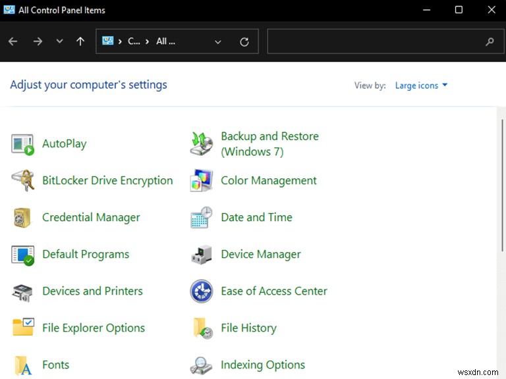Viewport: 506px width, 379px height.
Task: Close the All Control Panel Items window
Action: coord(492,10)
